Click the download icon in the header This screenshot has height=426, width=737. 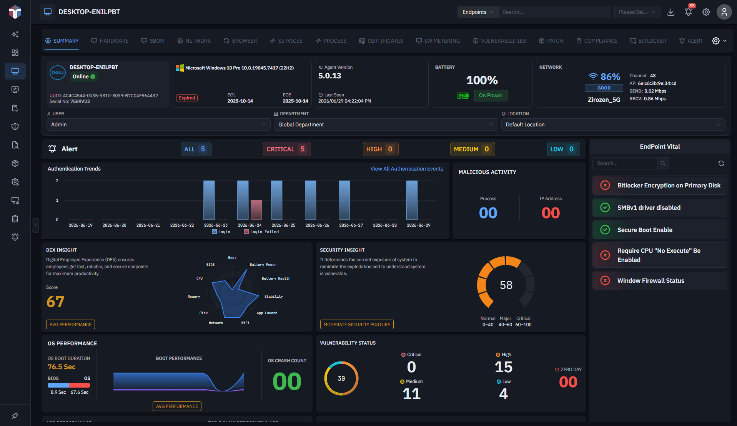point(671,12)
